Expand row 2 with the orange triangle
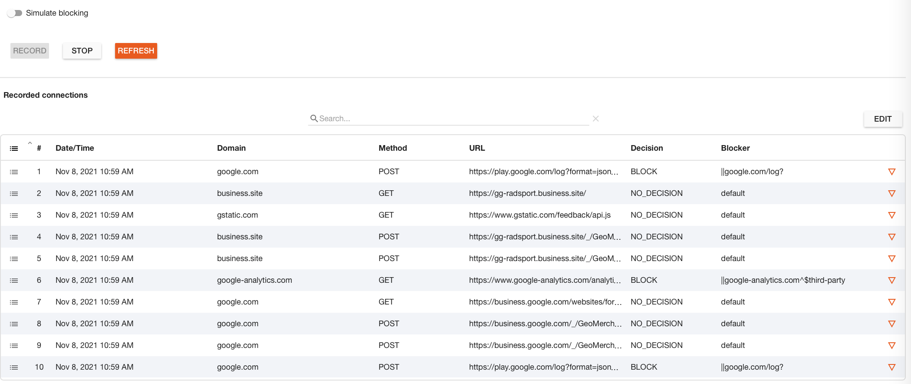The height and width of the screenshot is (384, 911). click(x=892, y=194)
